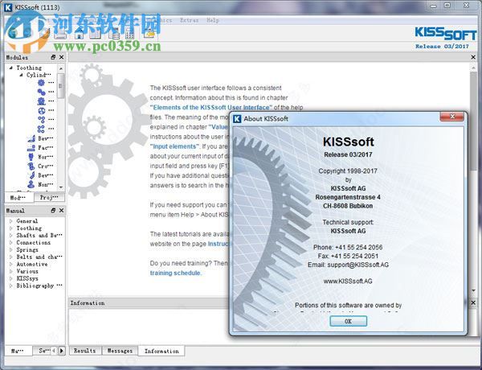Select the Various entry in Manual
The width and height of the screenshot is (482, 370).
click(27, 271)
